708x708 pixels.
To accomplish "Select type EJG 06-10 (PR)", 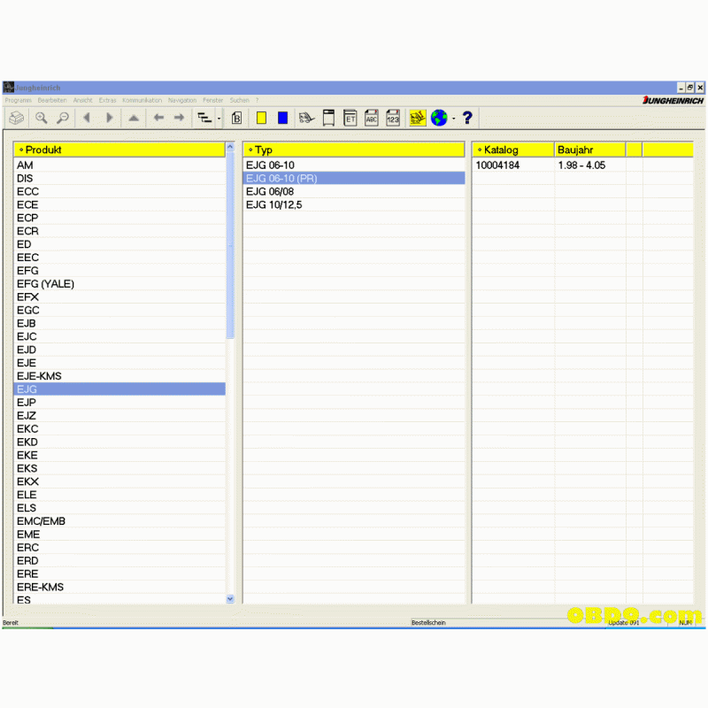I will pyautogui.click(x=354, y=179).
